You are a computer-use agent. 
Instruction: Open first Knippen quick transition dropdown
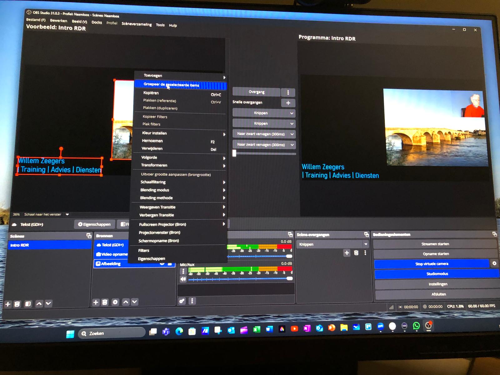(x=264, y=113)
